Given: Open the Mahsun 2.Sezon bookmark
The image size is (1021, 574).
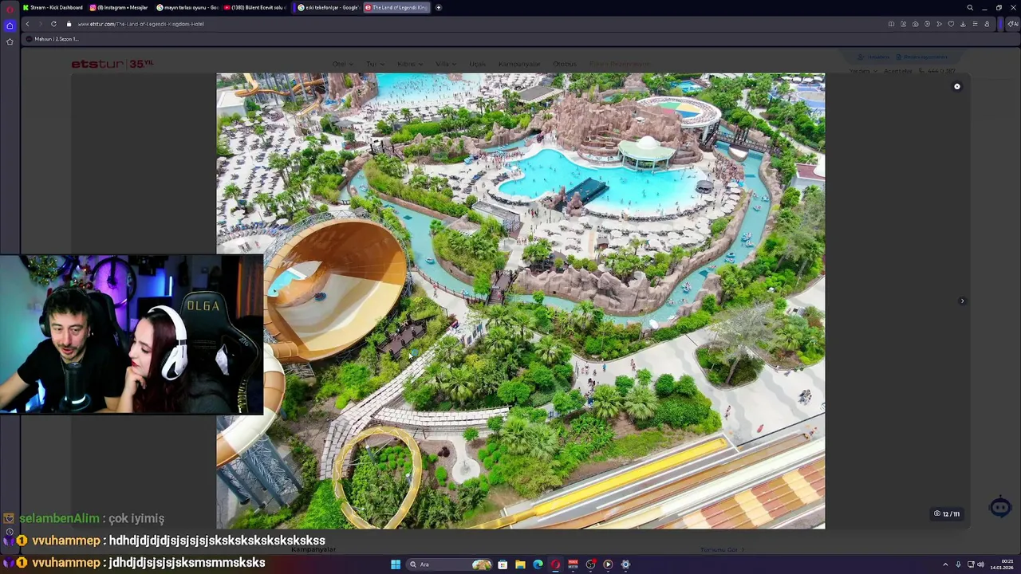Looking at the screenshot, I should pyautogui.click(x=53, y=39).
